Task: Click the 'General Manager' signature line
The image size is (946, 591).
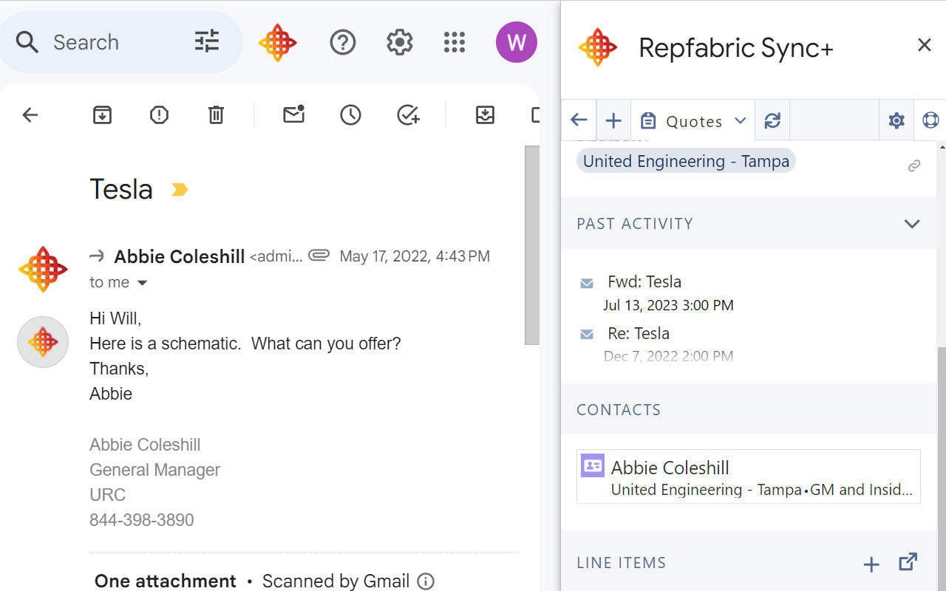Action: 155,470
